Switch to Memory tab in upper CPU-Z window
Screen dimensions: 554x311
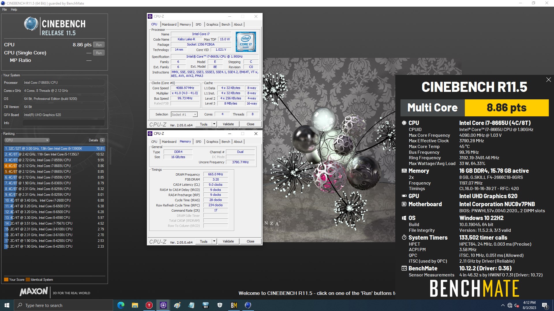coord(185,24)
